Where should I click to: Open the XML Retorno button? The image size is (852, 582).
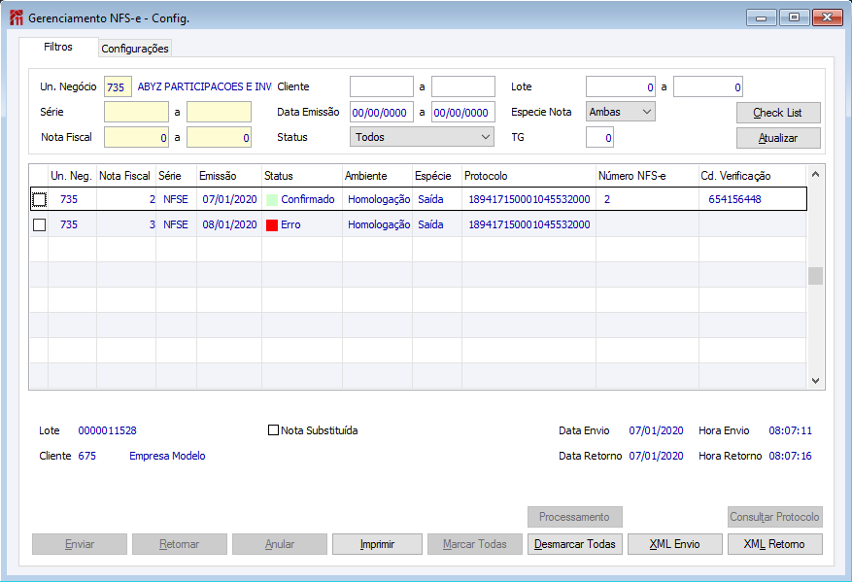coord(775,544)
